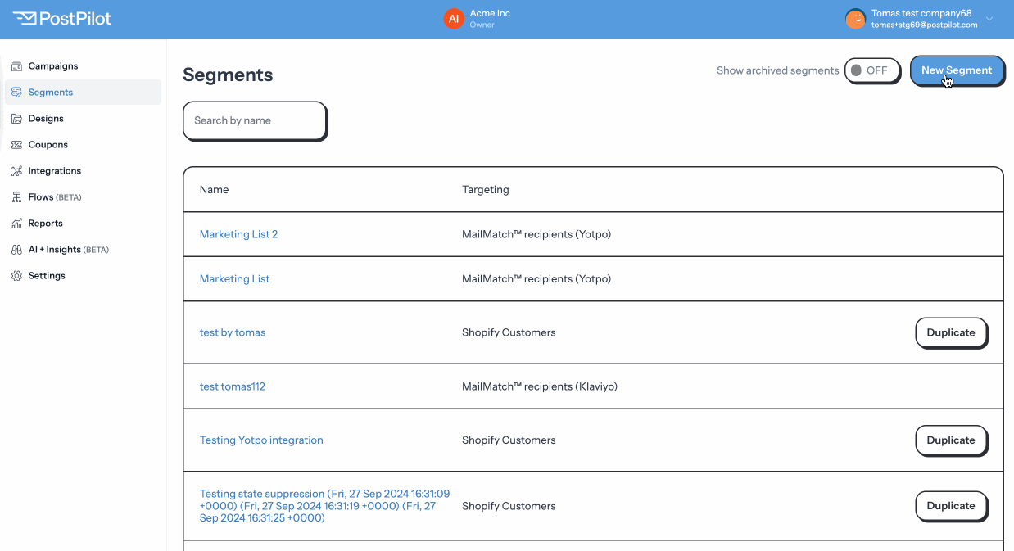The height and width of the screenshot is (551, 1014).
Task: Click the Segments page heading
Action: [x=228, y=75]
